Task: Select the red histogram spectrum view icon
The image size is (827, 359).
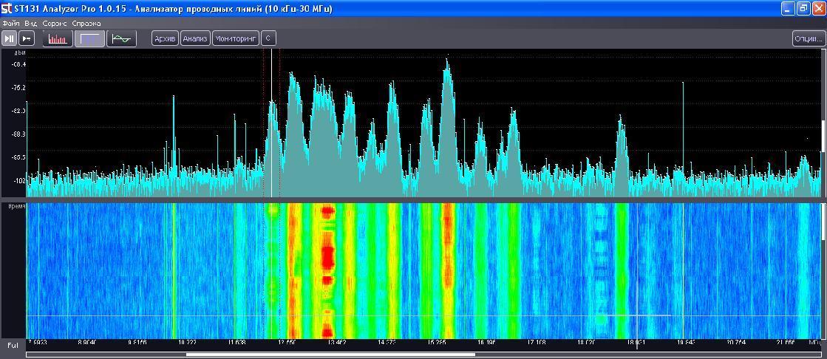Action: pyautogui.click(x=57, y=38)
